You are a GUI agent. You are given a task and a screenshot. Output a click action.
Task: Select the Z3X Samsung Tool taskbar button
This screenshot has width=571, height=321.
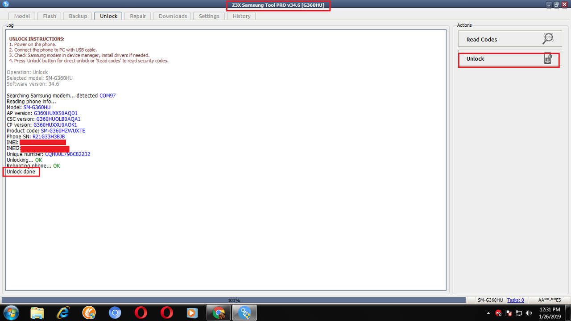tap(245, 313)
